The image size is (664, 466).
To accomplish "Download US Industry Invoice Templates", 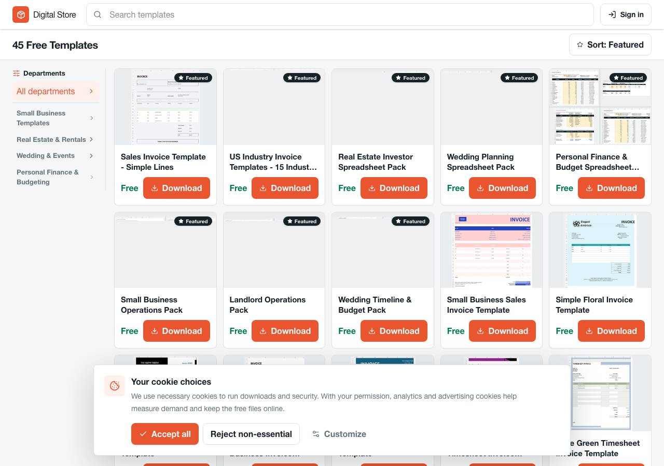I will tap(285, 188).
